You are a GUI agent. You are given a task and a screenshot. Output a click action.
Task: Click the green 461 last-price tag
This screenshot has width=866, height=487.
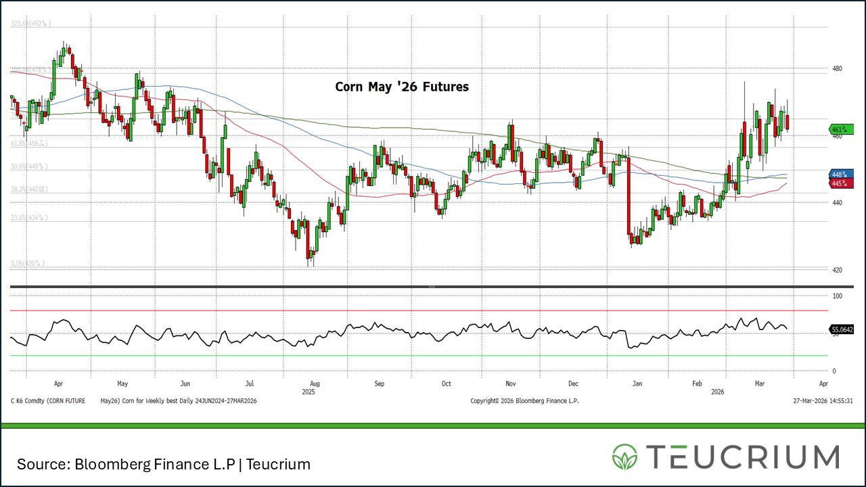[x=841, y=129]
